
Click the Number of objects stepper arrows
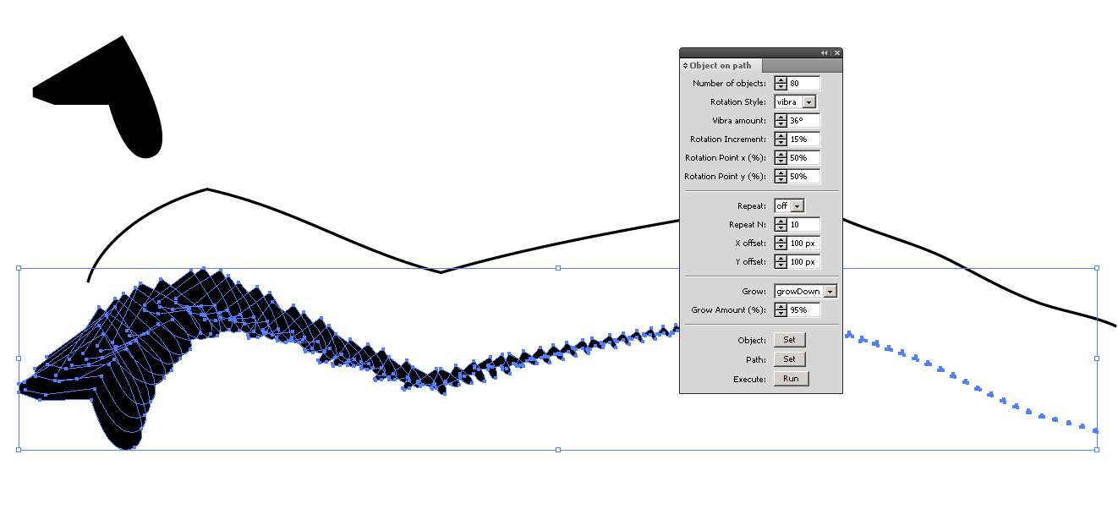point(781,84)
